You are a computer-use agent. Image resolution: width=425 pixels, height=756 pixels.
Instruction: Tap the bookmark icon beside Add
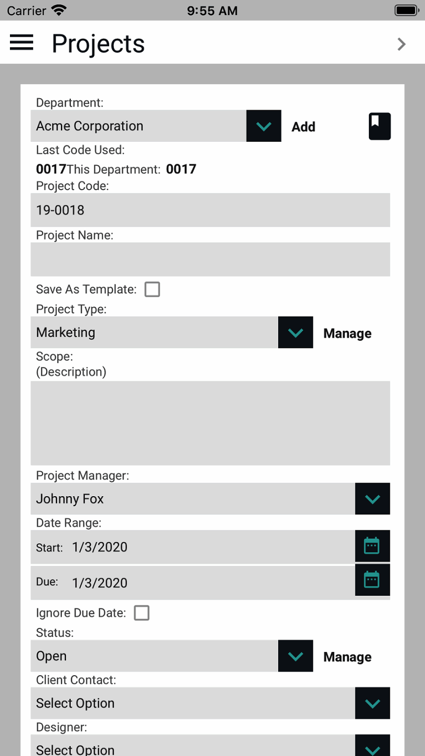pos(379,127)
